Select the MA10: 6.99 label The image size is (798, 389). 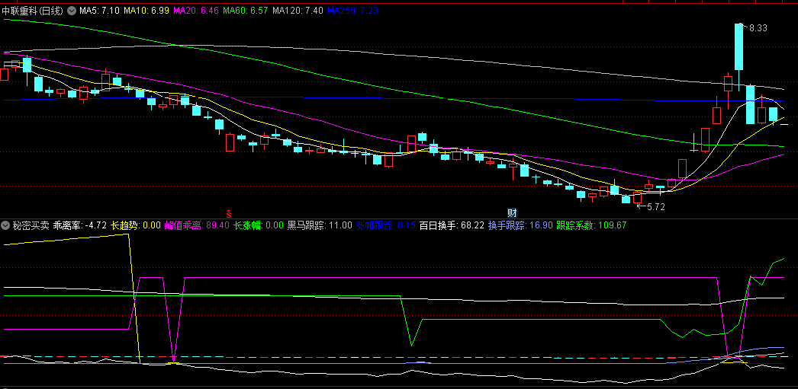coord(146,10)
